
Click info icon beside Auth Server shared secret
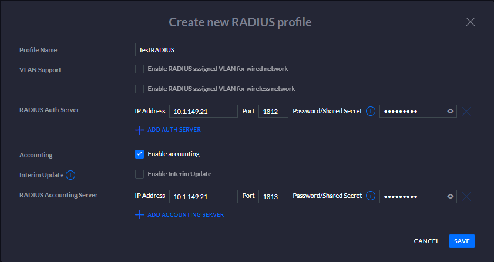[371, 111]
